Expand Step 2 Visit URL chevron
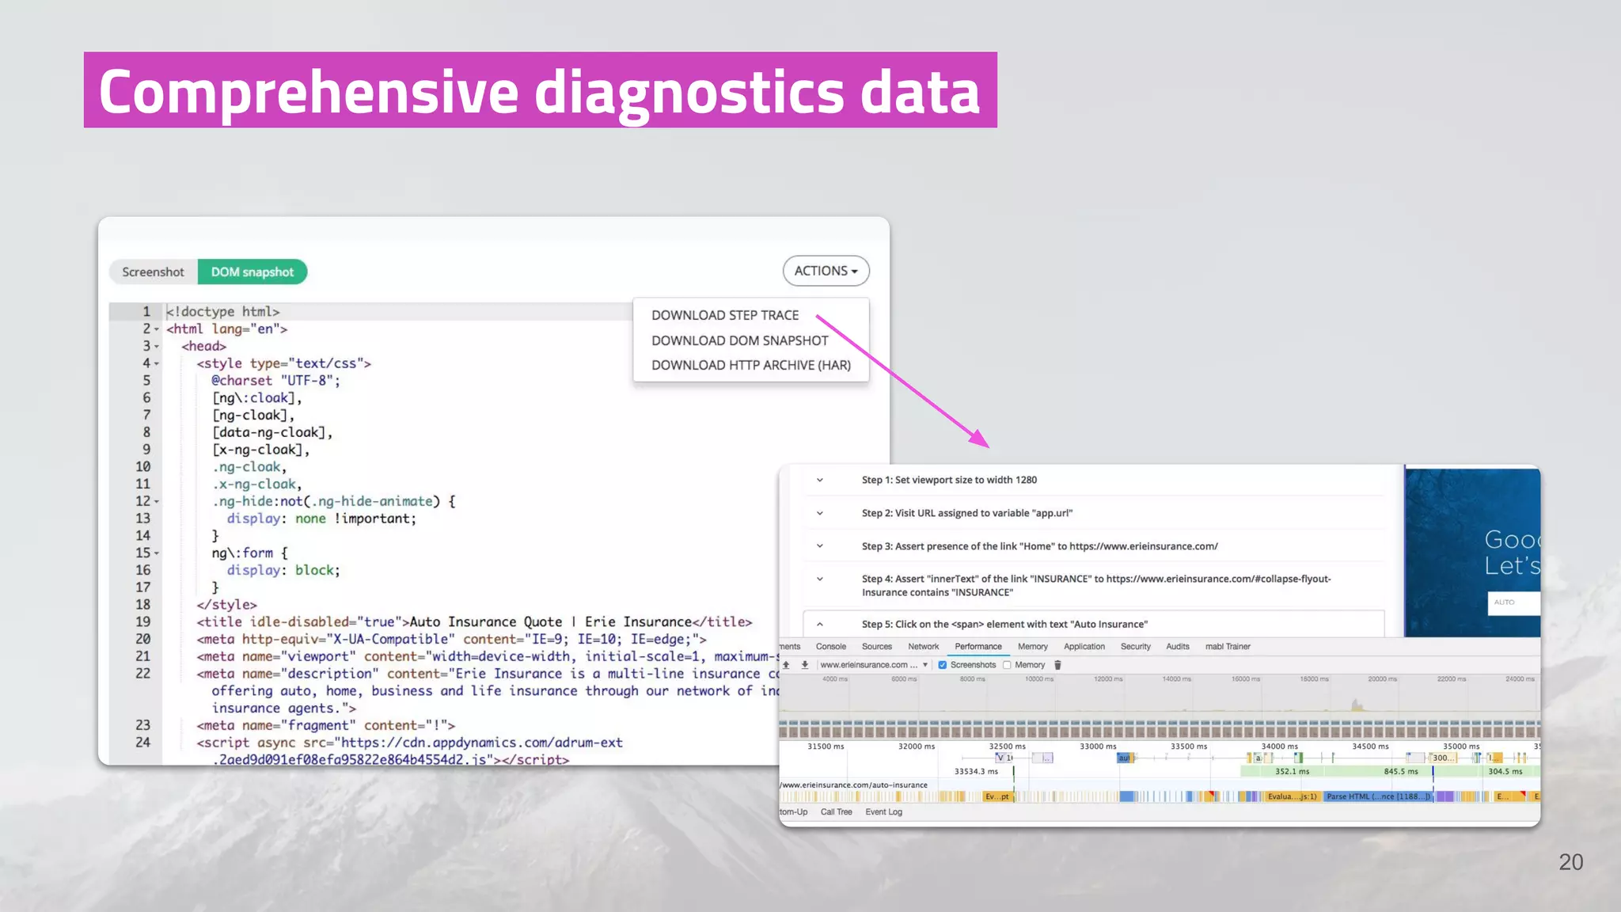 [x=820, y=513]
